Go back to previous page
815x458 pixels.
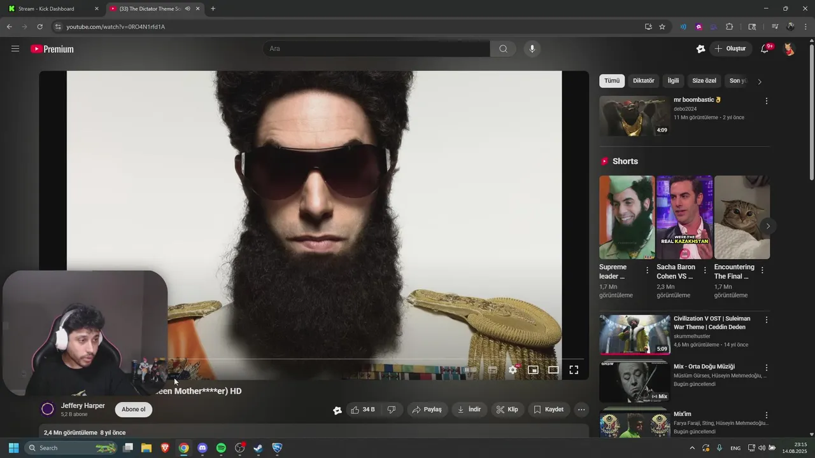(x=9, y=27)
